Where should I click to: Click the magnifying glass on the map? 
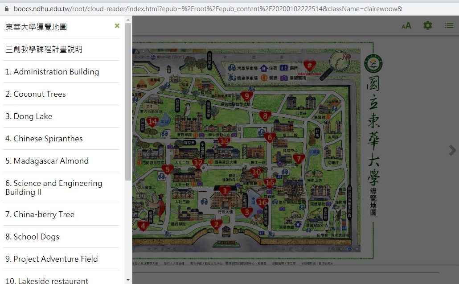[x=336, y=66]
